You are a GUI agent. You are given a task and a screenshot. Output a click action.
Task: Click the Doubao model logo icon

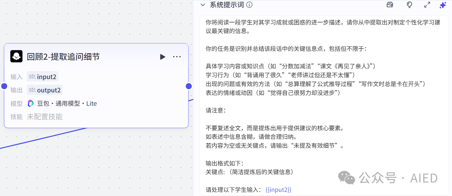[31, 104]
